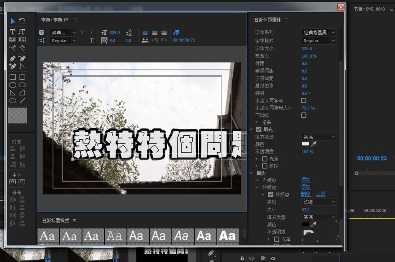The image size is (395, 262).
Task: Select the Selection arrow tool
Action: pos(12,21)
